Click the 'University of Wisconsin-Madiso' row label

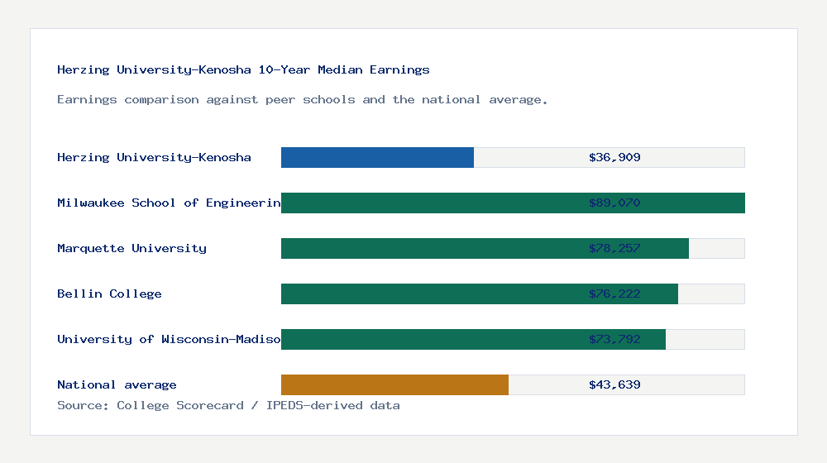tap(169, 339)
